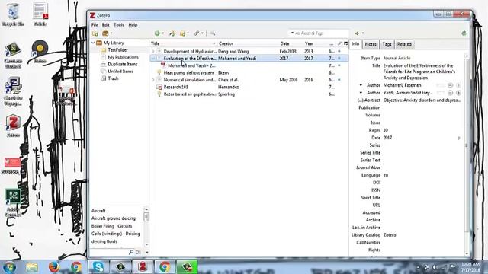
Task: Open creator type dropdown for Yazdi
Action: point(361,93)
